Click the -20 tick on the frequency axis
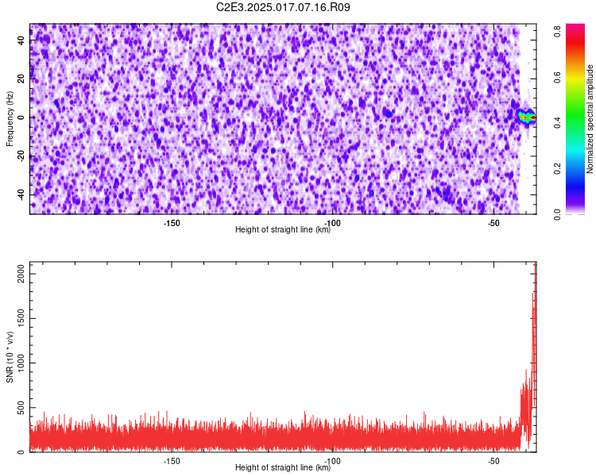Image resolution: width=596 pixels, height=476 pixels. pyautogui.click(x=21, y=155)
